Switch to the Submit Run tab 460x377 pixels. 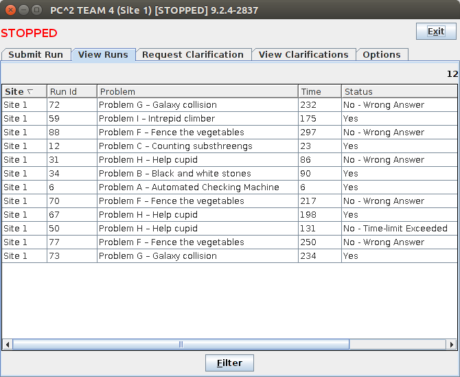(36, 55)
